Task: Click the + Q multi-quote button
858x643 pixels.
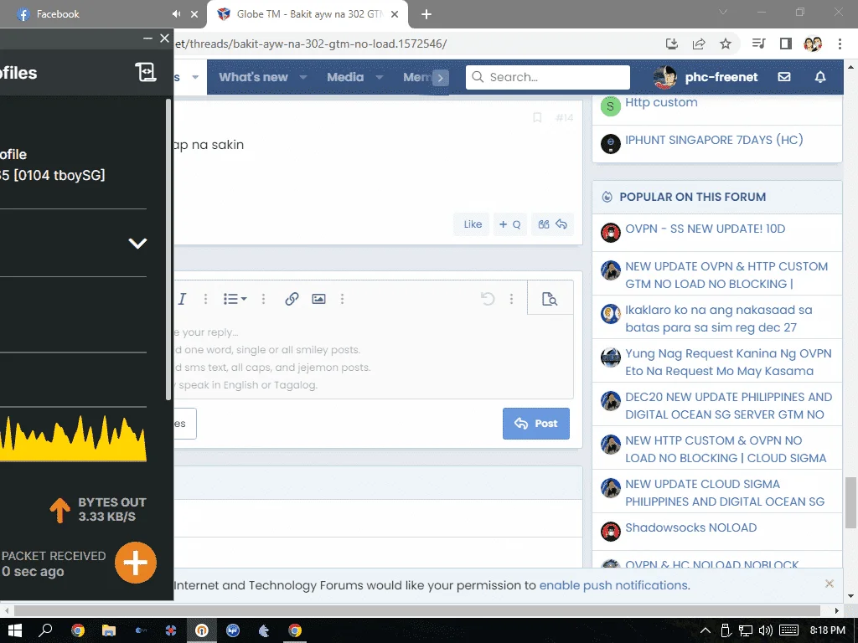Action: [x=510, y=224]
